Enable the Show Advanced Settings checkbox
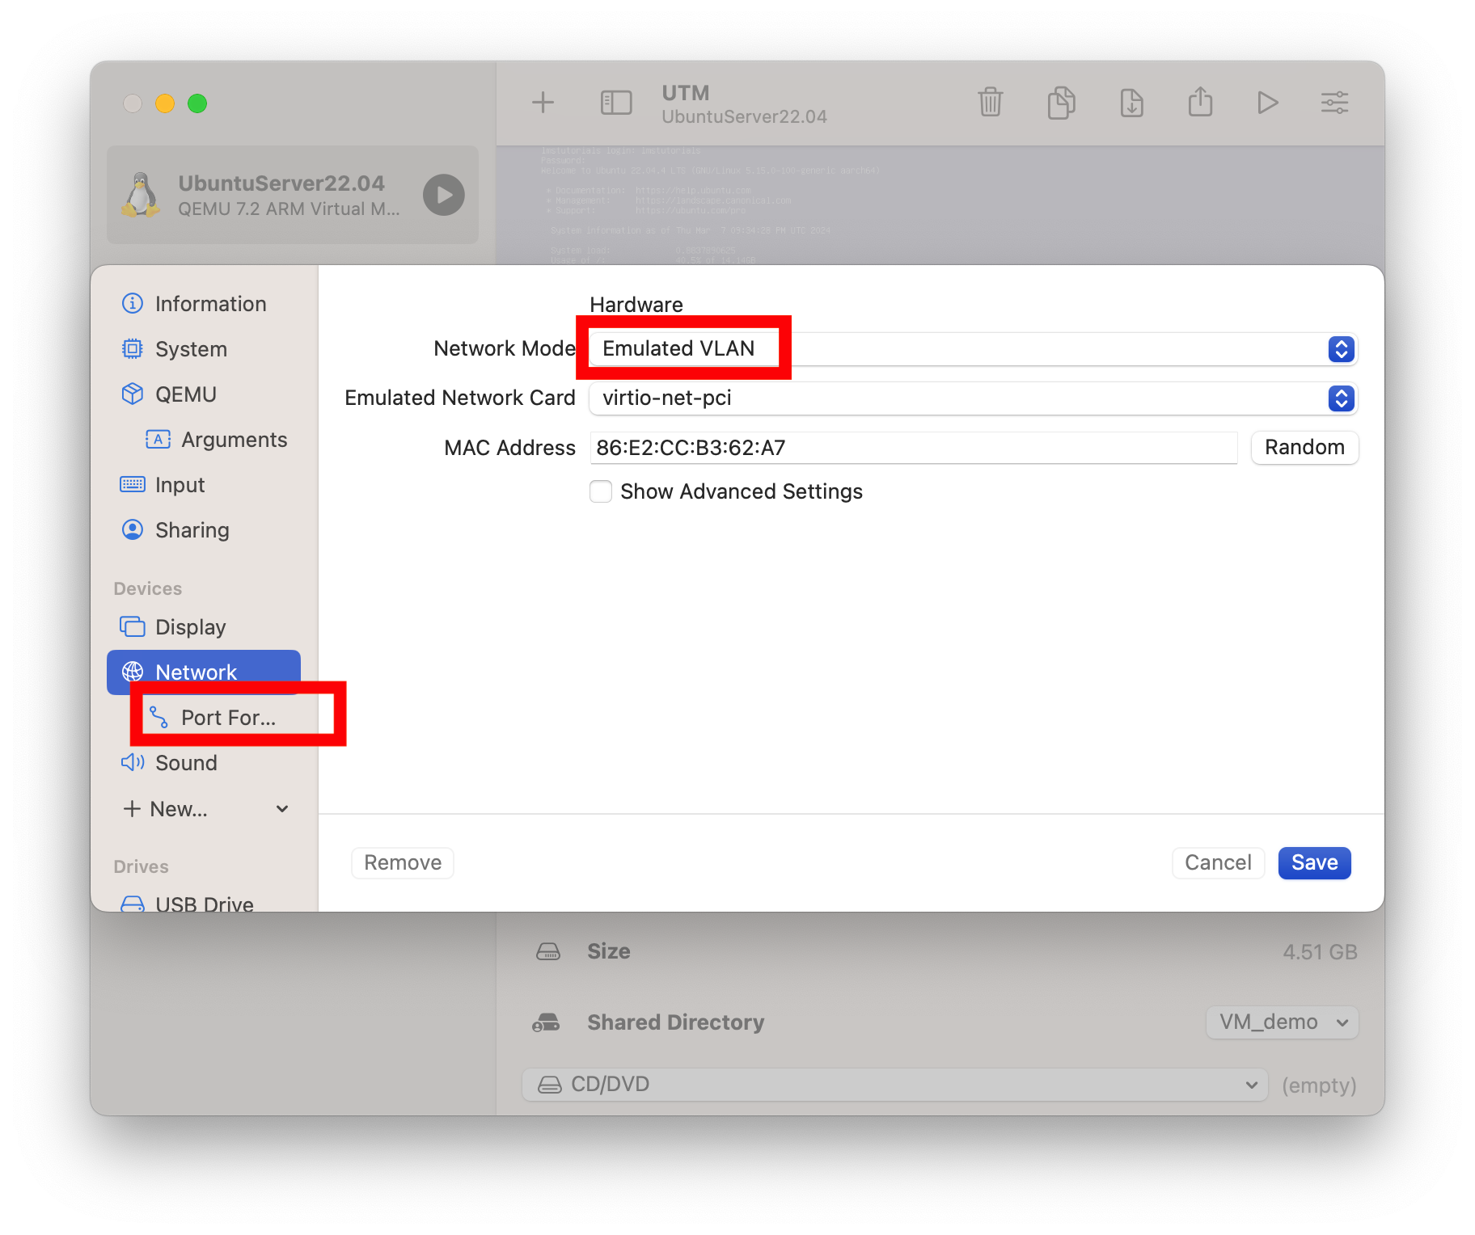Screen dimensions: 1475x1235 pyautogui.click(x=601, y=491)
